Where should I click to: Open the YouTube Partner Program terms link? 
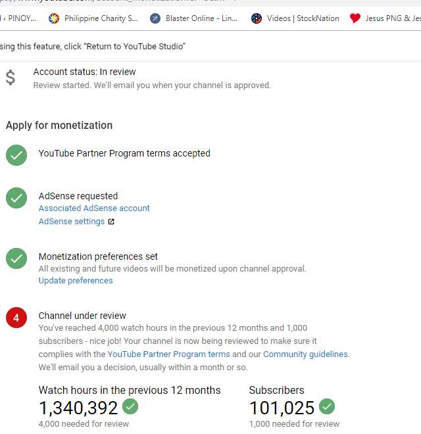point(168,354)
